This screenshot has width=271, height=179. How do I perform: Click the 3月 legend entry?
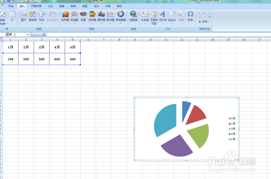coord(232,129)
